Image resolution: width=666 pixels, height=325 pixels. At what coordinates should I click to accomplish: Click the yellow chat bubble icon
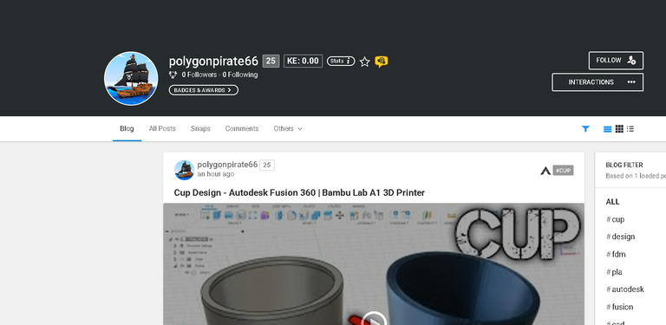[x=381, y=62]
